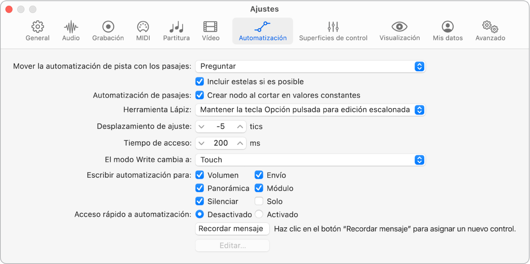Image resolution: width=530 pixels, height=264 pixels.
Task: Disable Incluir estelas si es posible
Action: (199, 81)
